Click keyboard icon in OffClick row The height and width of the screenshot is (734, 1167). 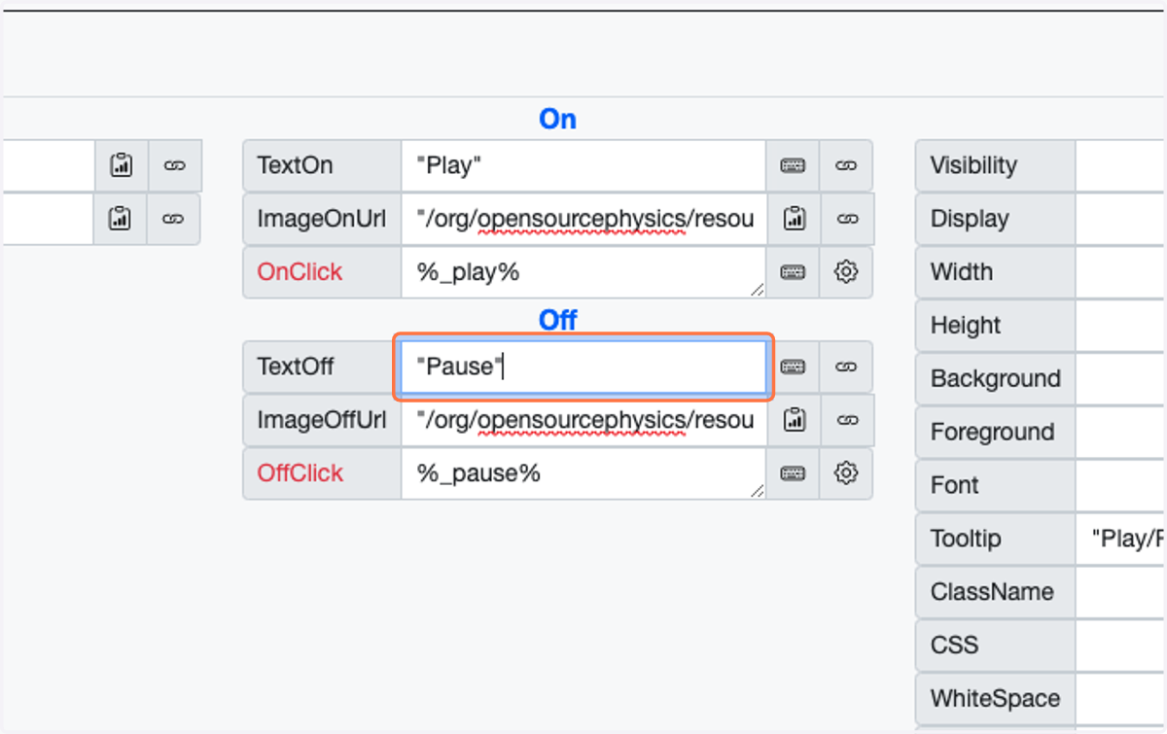[793, 473]
